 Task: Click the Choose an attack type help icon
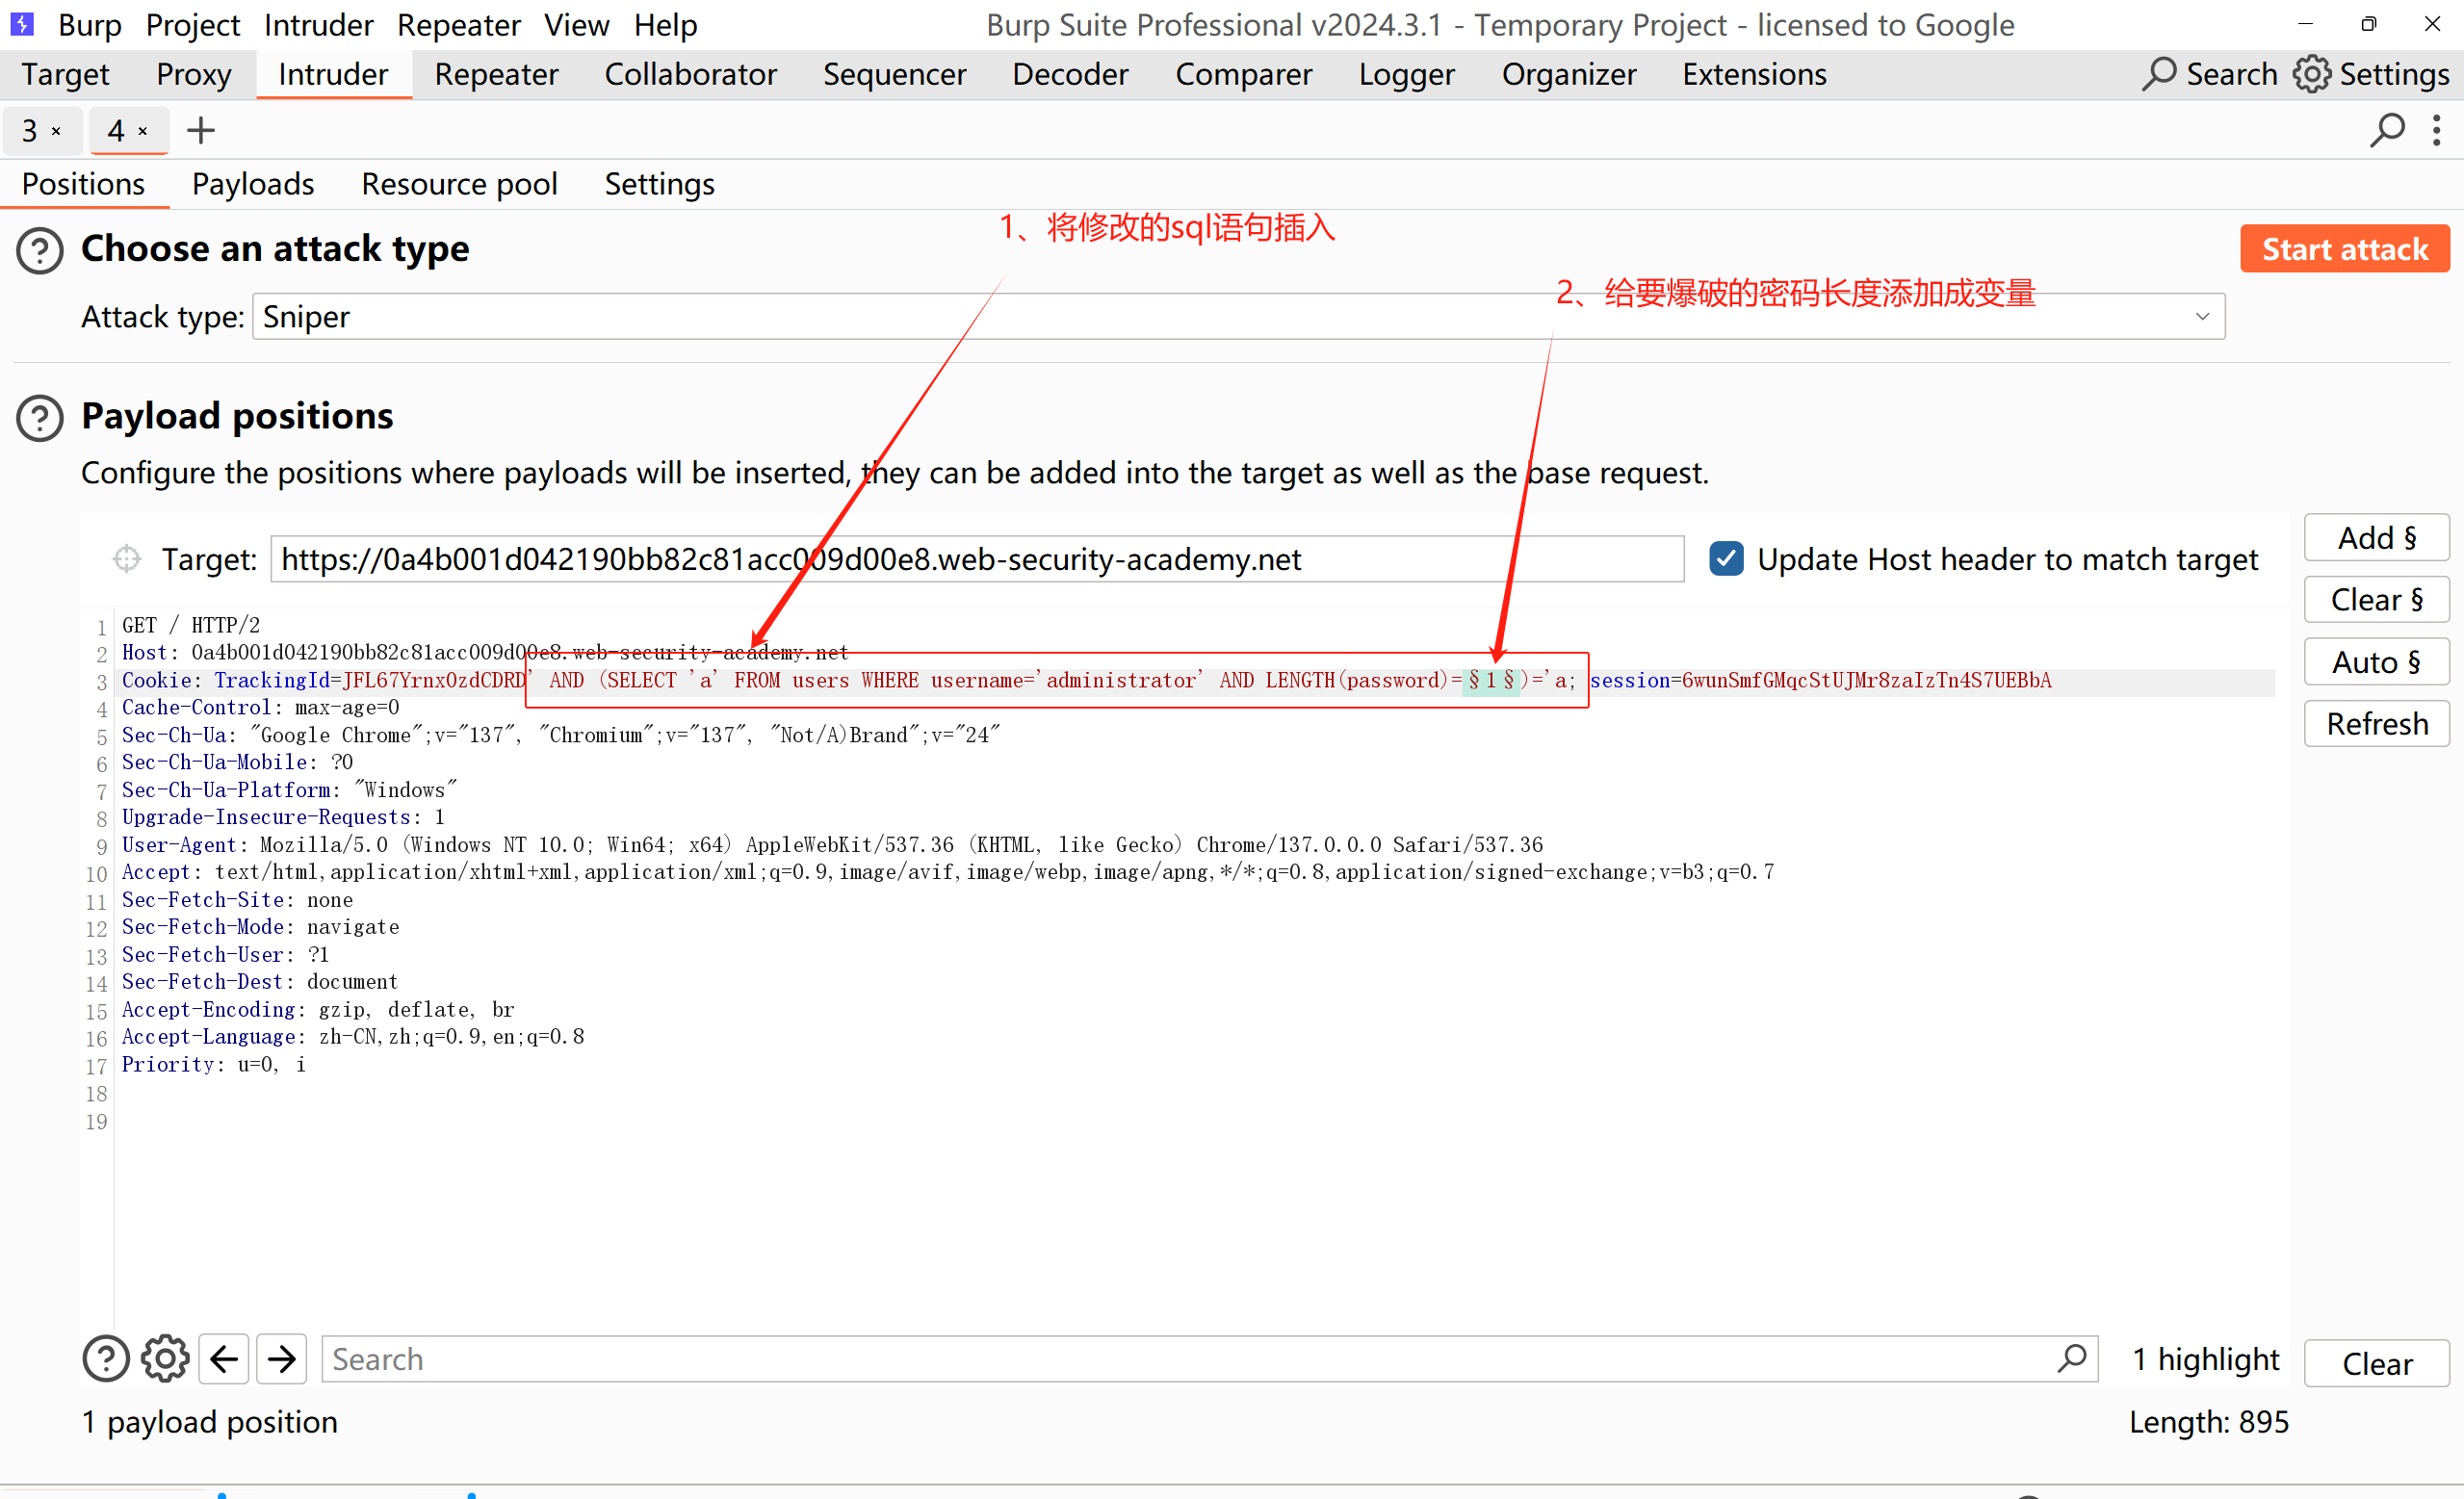(40, 250)
